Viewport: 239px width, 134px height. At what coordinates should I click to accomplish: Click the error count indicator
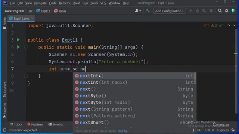pos(206,25)
